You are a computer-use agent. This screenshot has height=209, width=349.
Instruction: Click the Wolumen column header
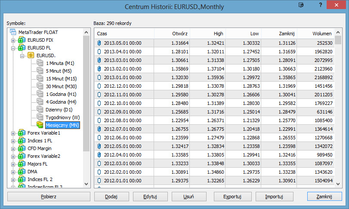point(315,34)
